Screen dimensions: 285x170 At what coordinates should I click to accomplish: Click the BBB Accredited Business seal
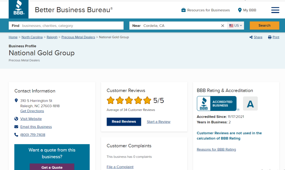tap(217, 103)
